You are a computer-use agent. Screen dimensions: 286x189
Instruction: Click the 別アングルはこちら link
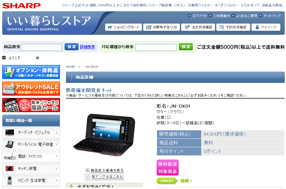tap(107, 177)
